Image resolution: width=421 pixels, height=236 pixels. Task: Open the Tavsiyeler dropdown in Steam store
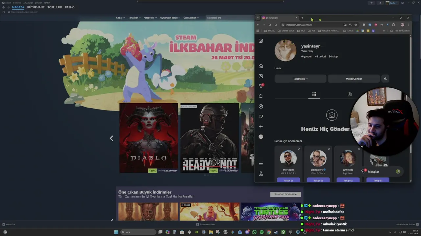click(x=134, y=18)
